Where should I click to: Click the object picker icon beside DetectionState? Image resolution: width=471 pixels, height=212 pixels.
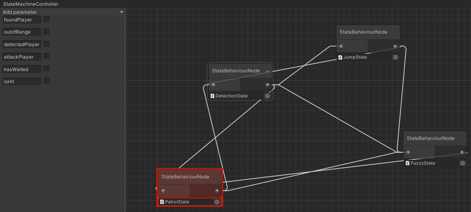267,96
